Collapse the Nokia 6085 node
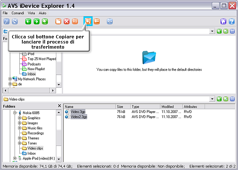 pyautogui.click(x=15, y=113)
